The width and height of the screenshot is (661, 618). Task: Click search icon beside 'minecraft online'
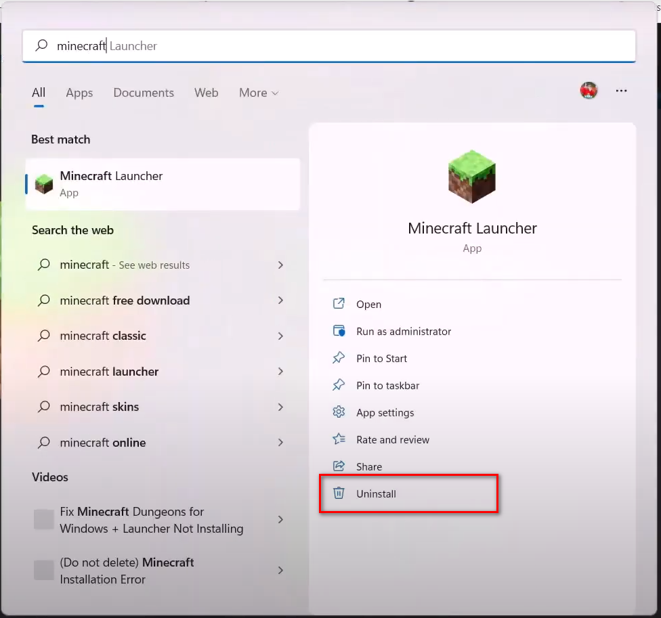pyautogui.click(x=44, y=443)
